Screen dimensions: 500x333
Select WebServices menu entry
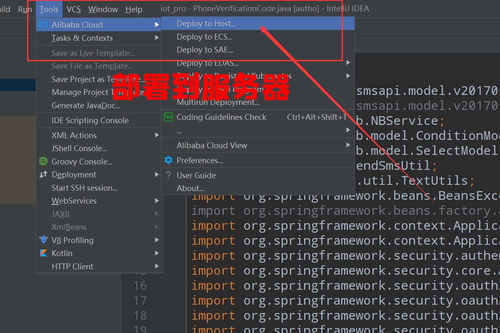point(99,201)
